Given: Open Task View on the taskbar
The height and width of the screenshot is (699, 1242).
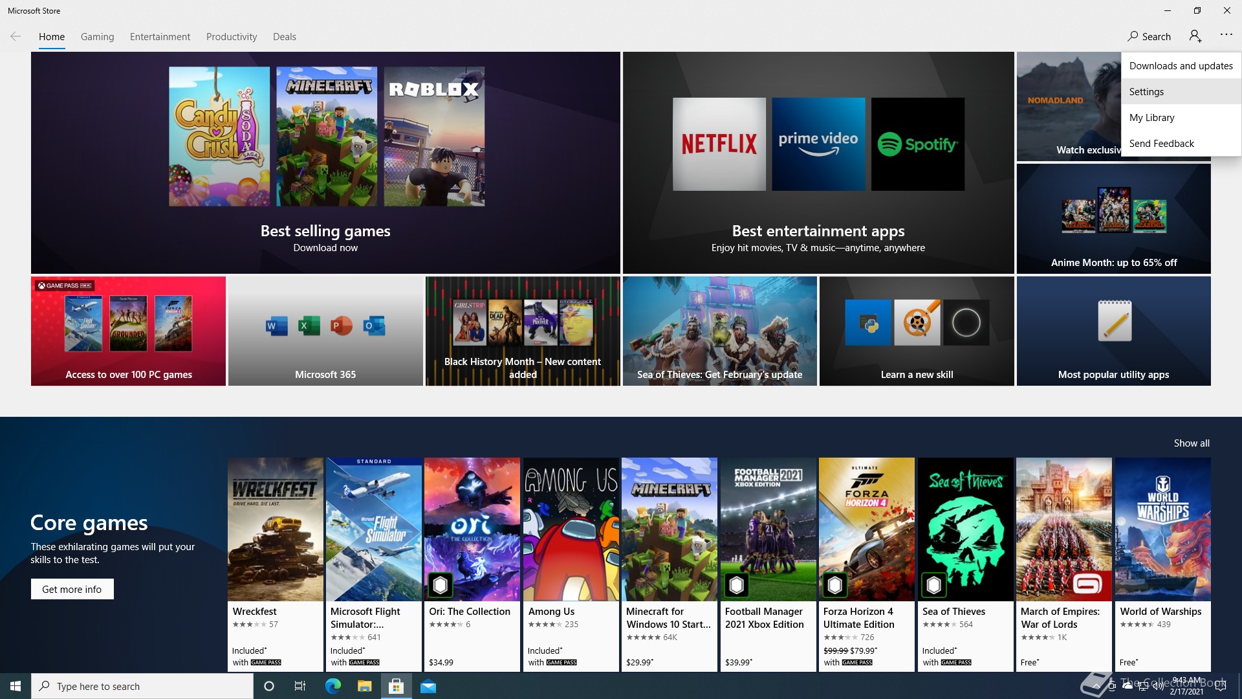Looking at the screenshot, I should (x=300, y=686).
